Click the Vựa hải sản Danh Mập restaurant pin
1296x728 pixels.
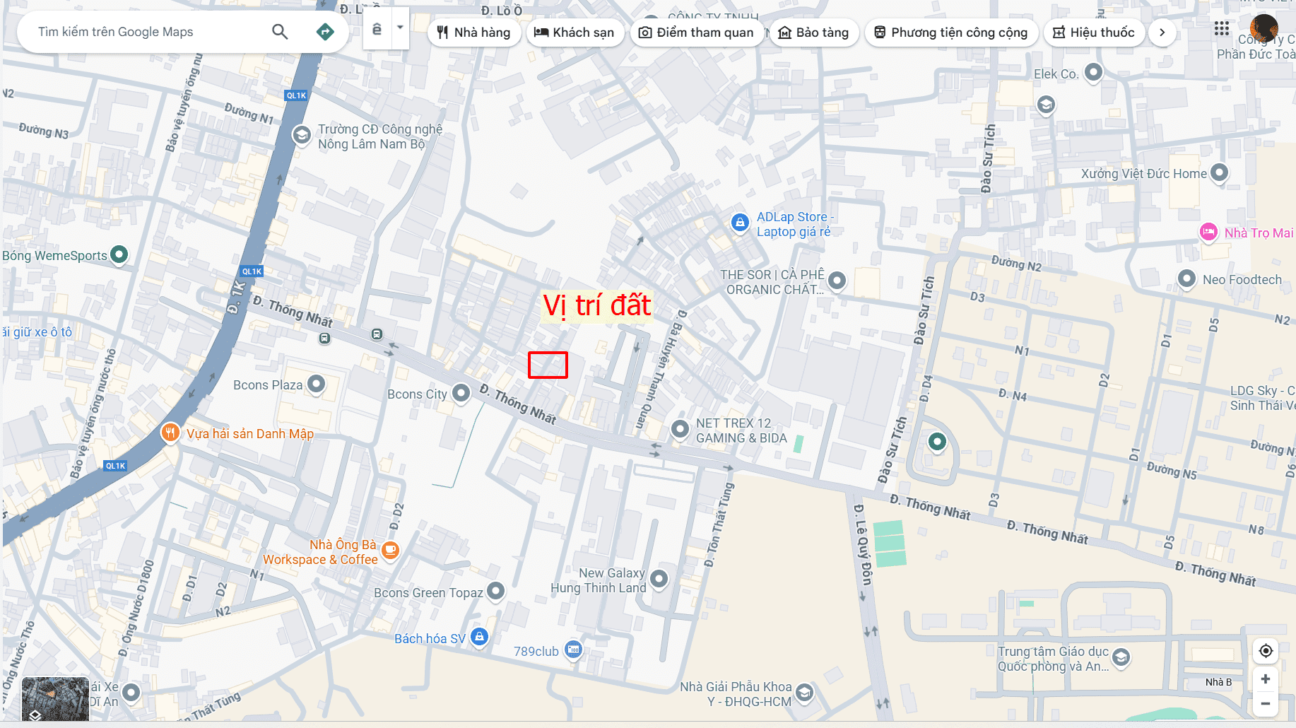click(x=170, y=432)
